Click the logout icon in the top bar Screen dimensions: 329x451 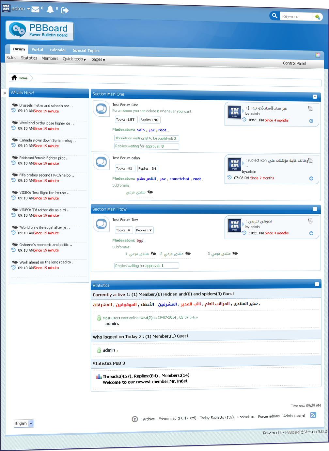pyautogui.click(x=65, y=10)
